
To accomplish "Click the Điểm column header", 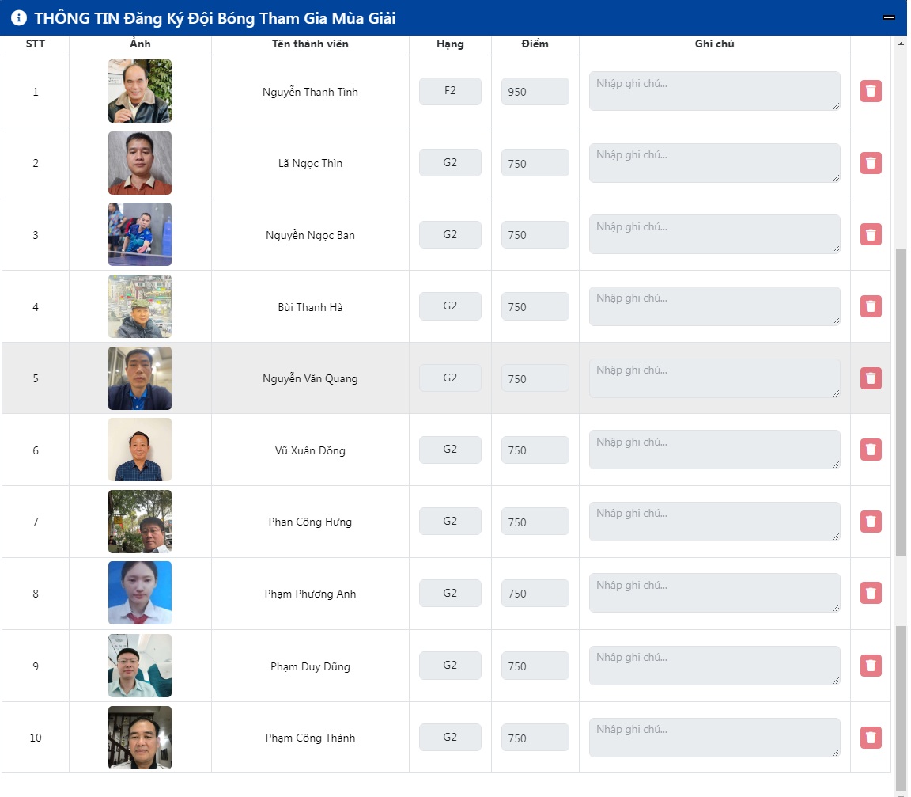I will (535, 44).
